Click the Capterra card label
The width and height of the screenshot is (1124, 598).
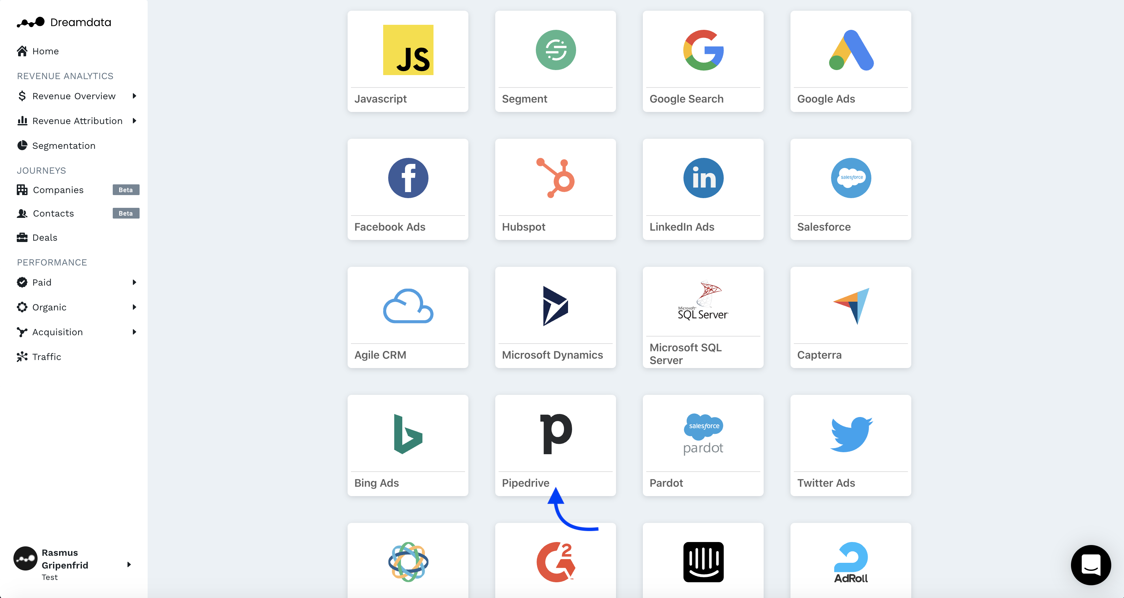point(819,355)
